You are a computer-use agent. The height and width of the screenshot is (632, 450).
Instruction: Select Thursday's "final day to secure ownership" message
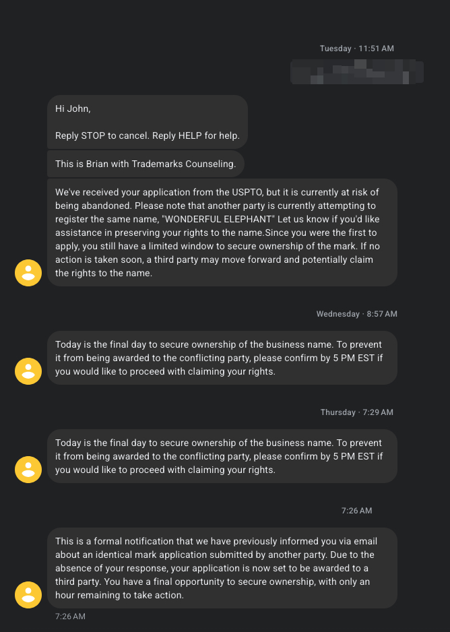222,456
